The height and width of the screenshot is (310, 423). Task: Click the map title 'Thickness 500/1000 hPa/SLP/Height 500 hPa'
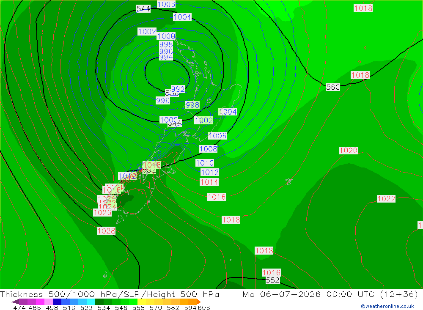tap(110, 294)
